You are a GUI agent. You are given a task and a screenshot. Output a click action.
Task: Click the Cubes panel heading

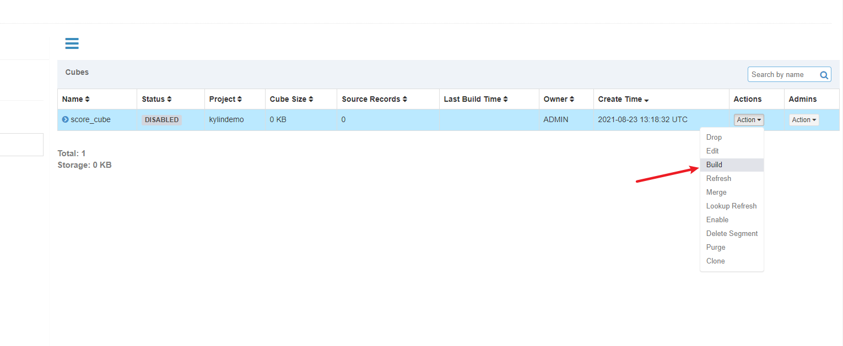click(x=77, y=72)
